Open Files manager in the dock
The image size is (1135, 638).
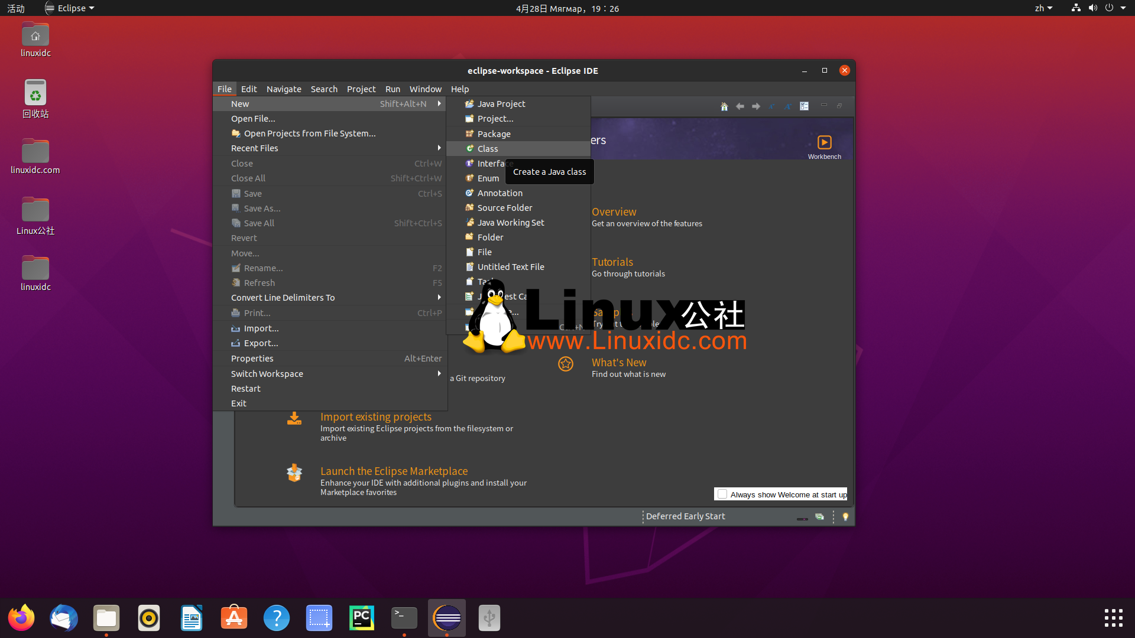(x=106, y=618)
